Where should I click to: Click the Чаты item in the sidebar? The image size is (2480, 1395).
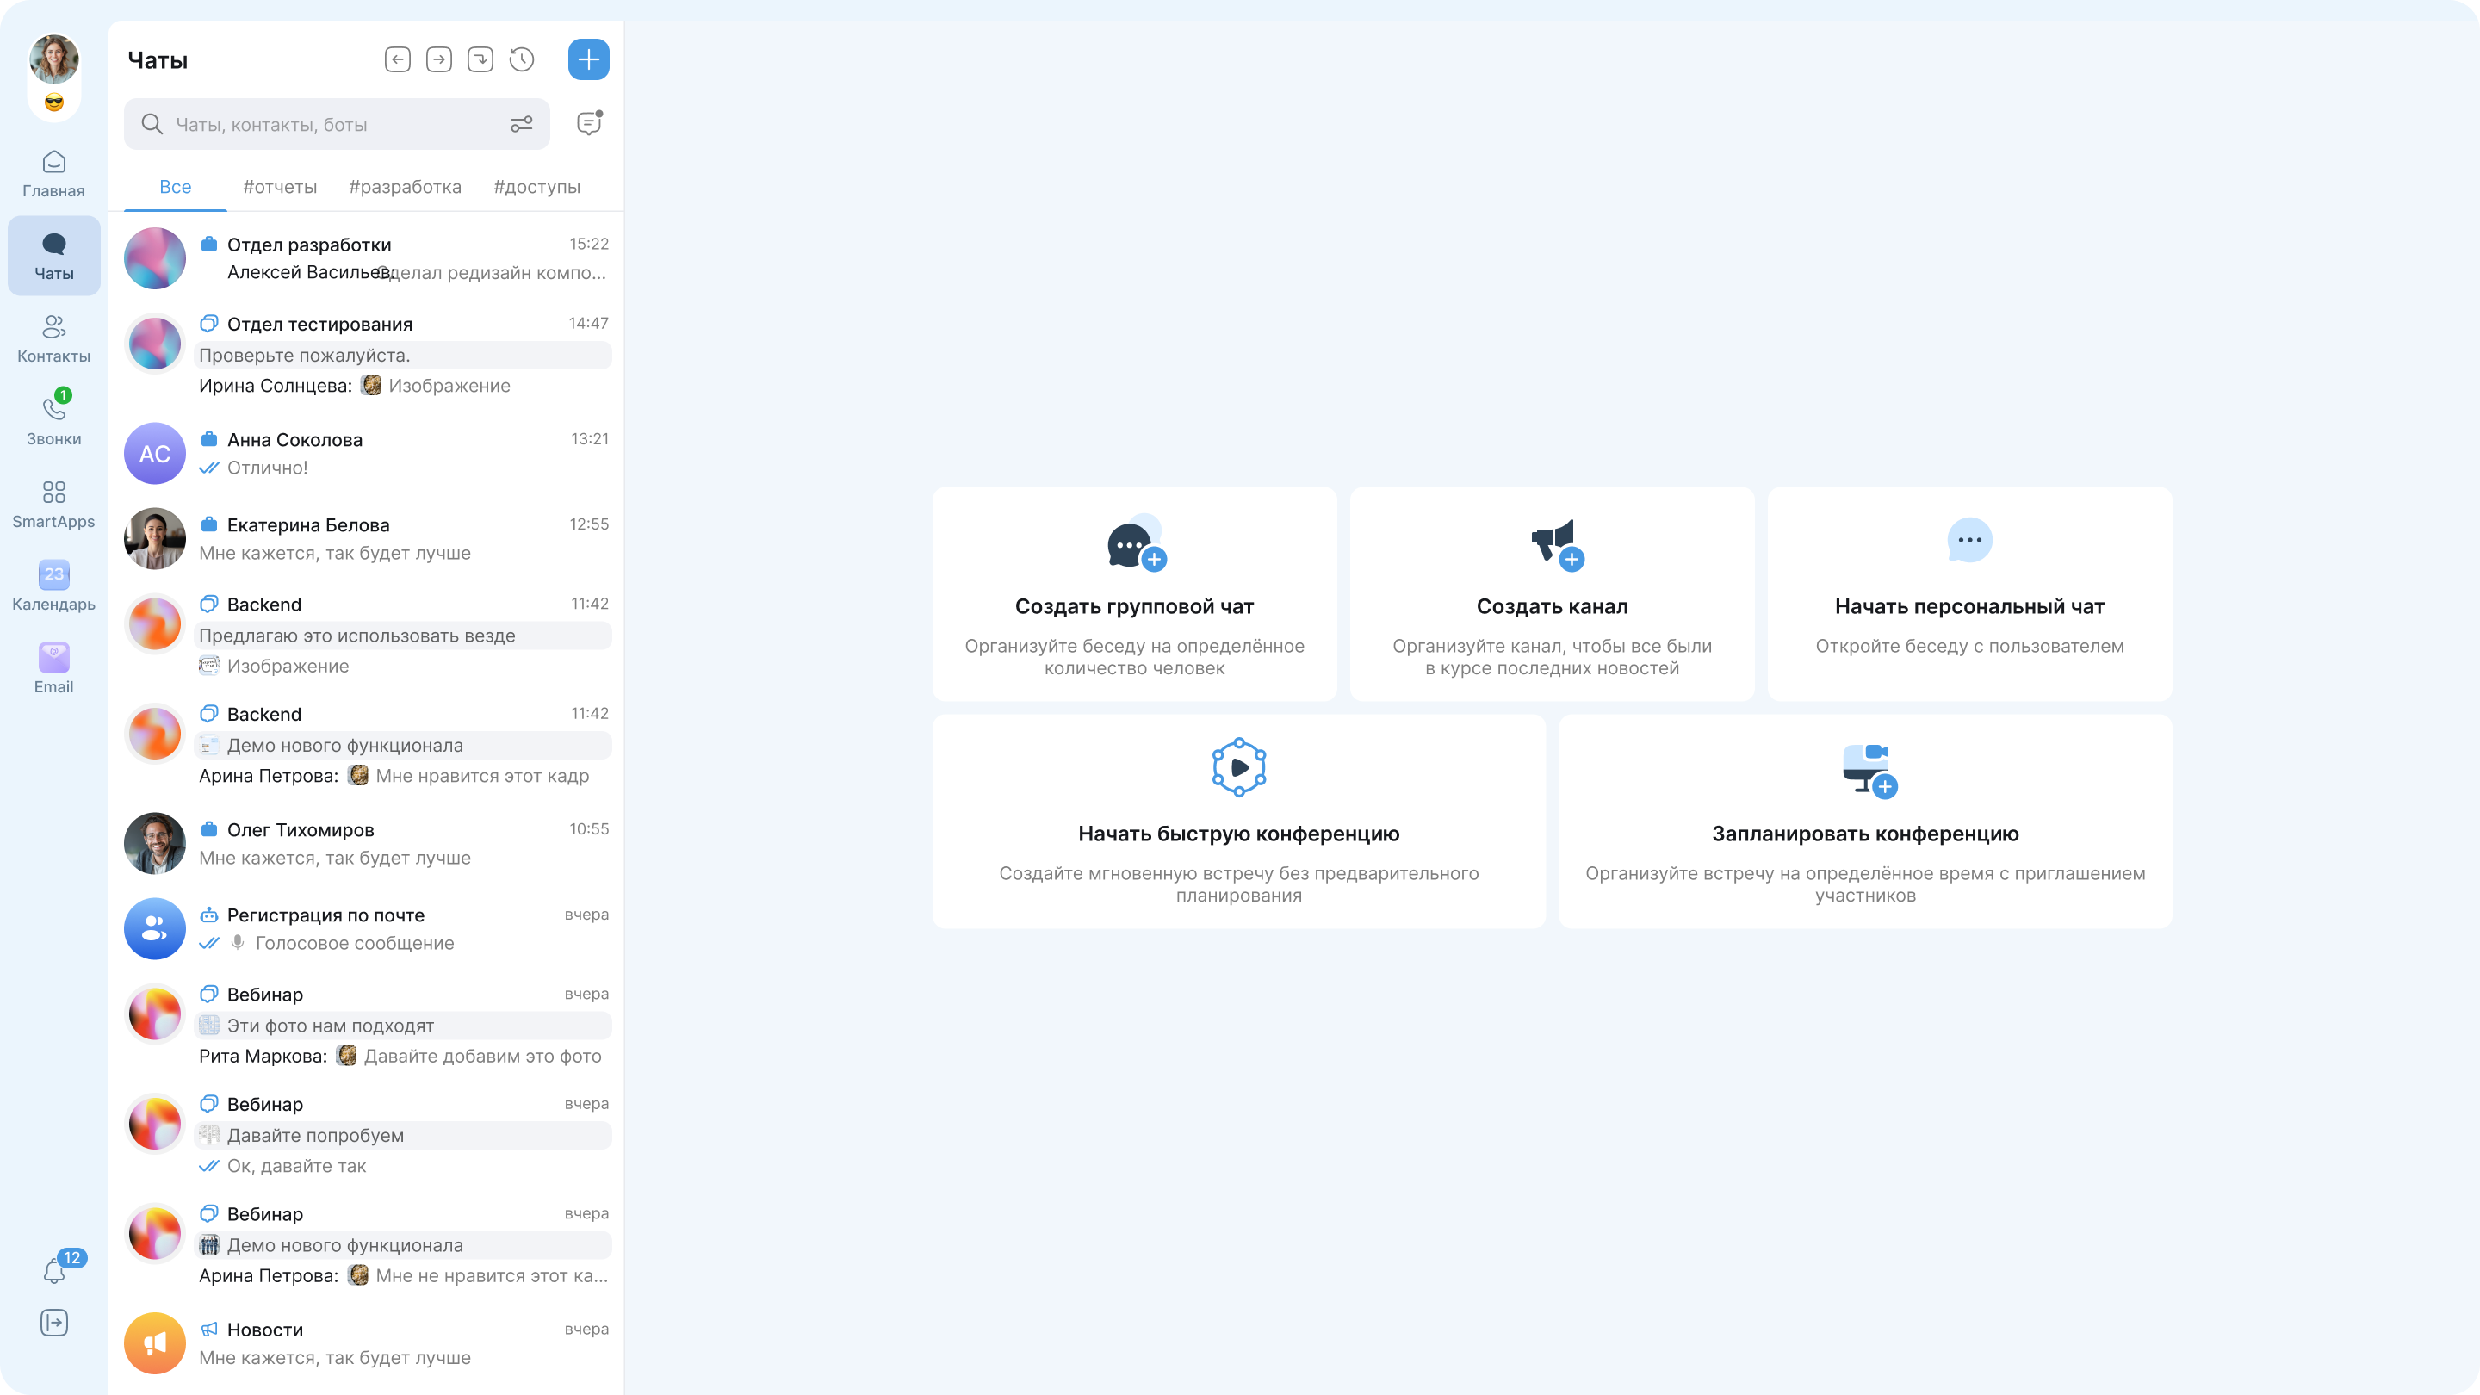54,256
